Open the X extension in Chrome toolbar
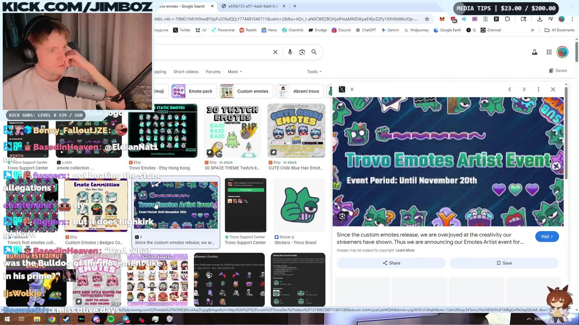579x325 pixels. (x=496, y=19)
